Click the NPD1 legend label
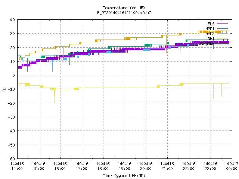The image size is (239, 179). (x=210, y=29)
